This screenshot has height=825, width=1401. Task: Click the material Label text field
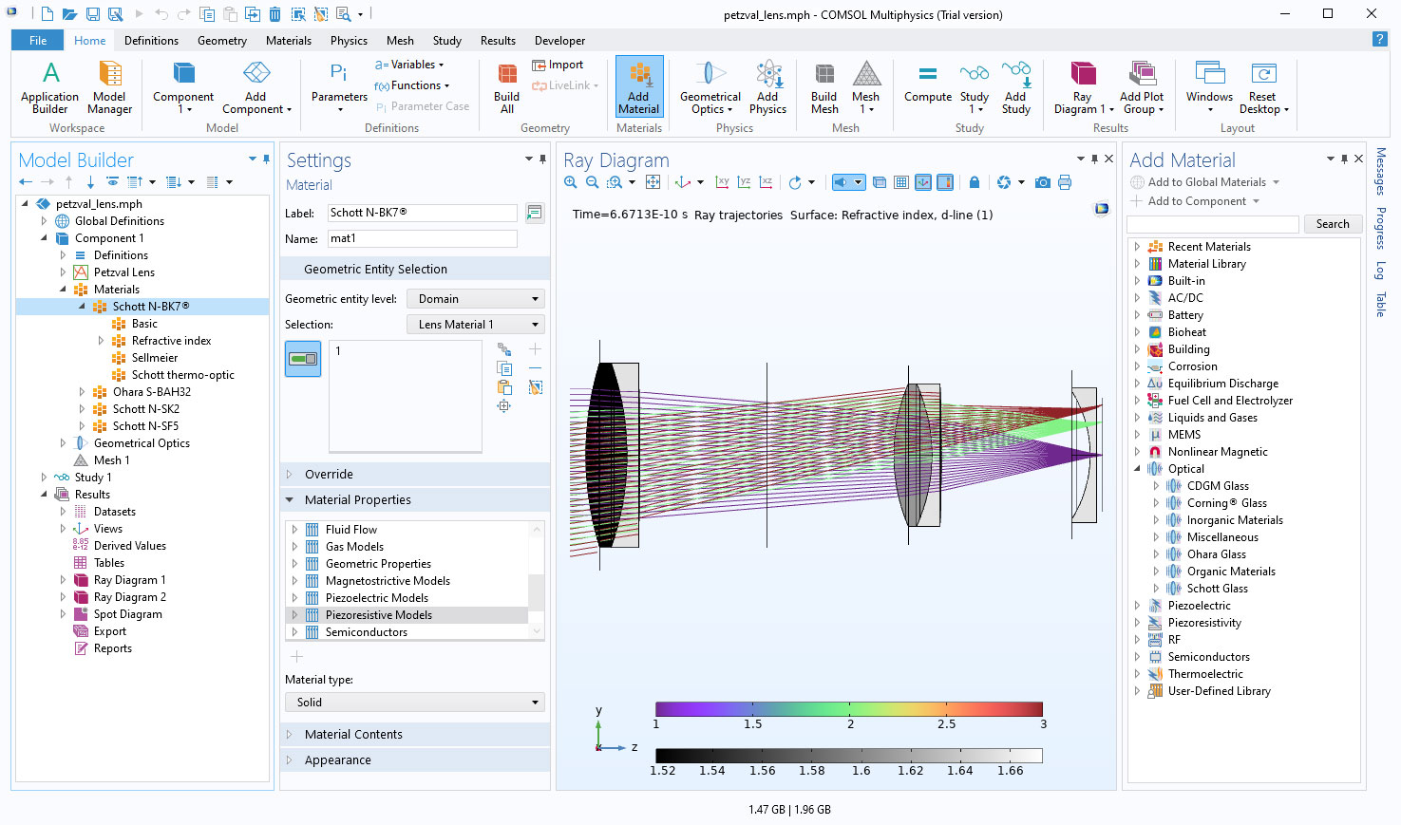422,213
